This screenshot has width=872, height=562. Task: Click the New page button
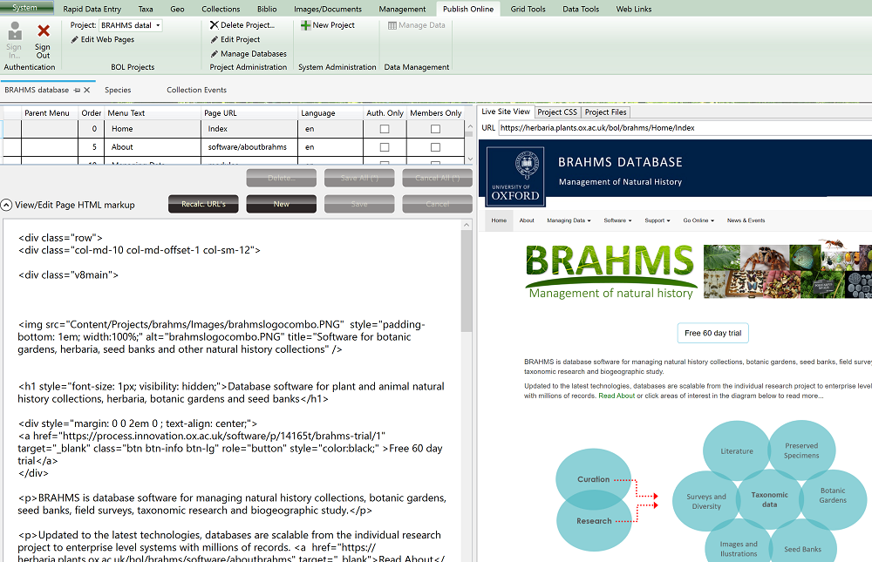[x=282, y=204]
